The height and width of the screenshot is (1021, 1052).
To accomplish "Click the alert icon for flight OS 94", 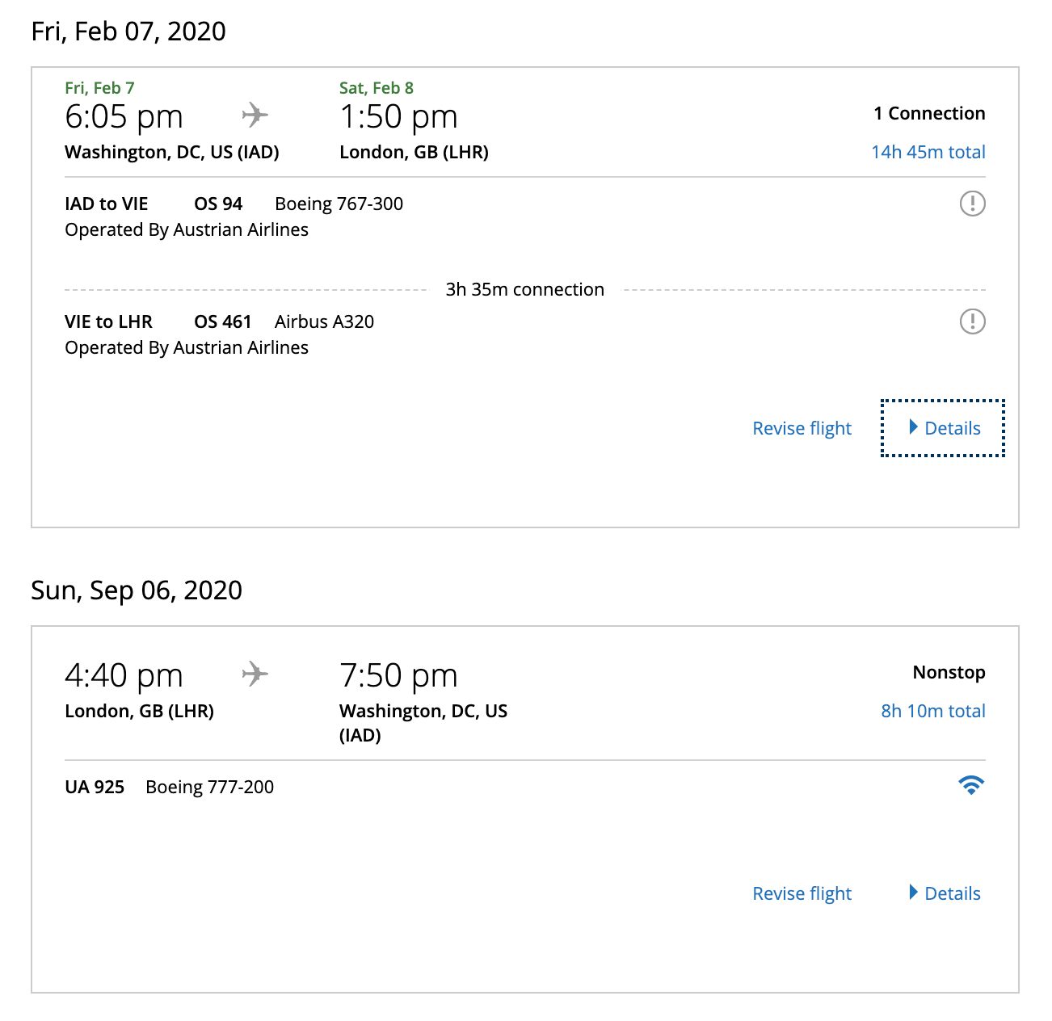I will pyautogui.click(x=972, y=204).
